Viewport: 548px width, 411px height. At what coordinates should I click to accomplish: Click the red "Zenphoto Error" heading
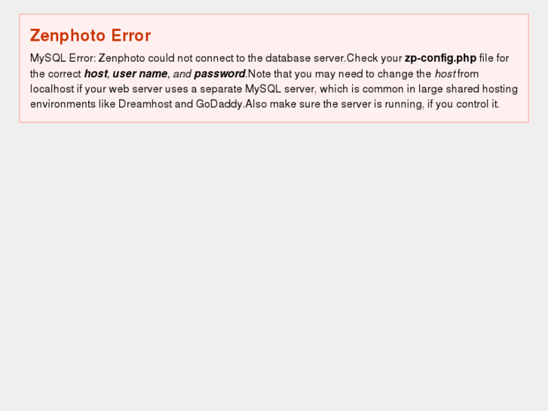[x=90, y=35]
